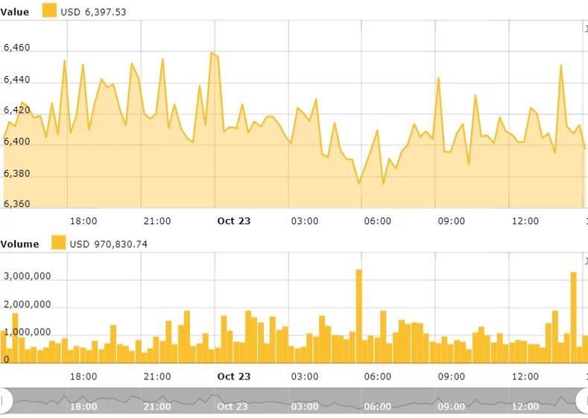Click the tall volume bar after 12:00
The image size is (588, 418).
pos(573,317)
